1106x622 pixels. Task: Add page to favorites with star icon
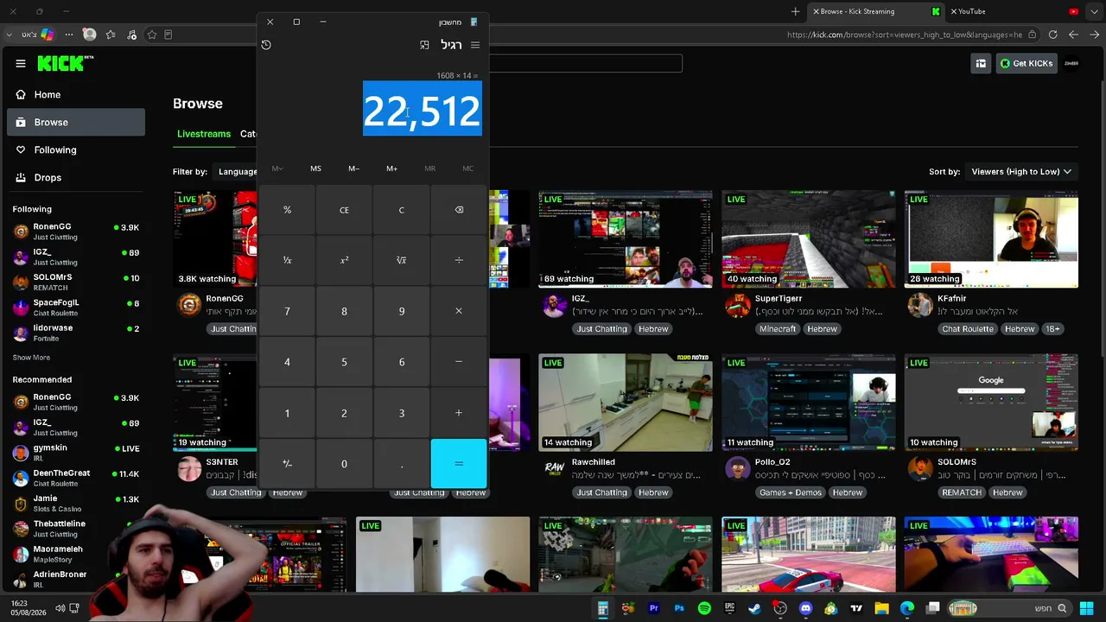coord(152,35)
